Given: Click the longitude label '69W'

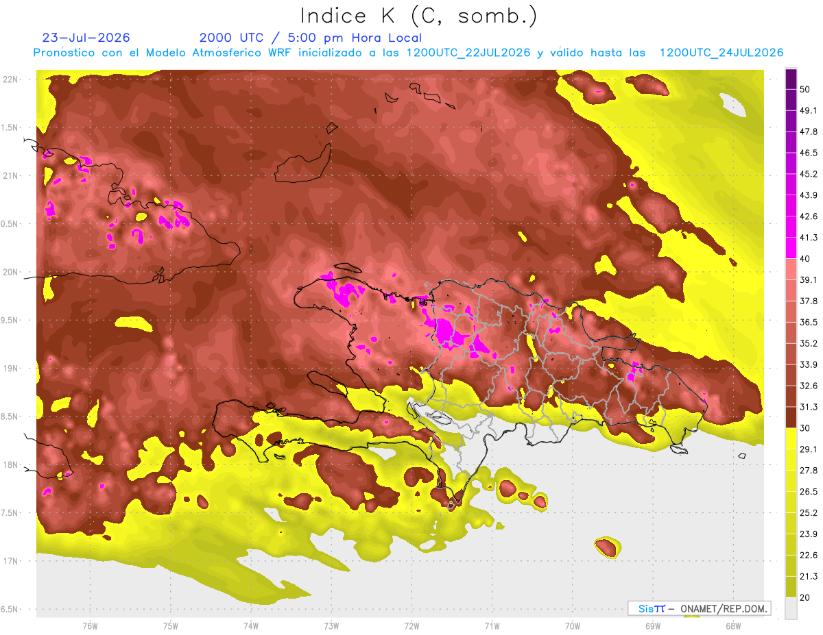Looking at the screenshot, I should 652,626.
